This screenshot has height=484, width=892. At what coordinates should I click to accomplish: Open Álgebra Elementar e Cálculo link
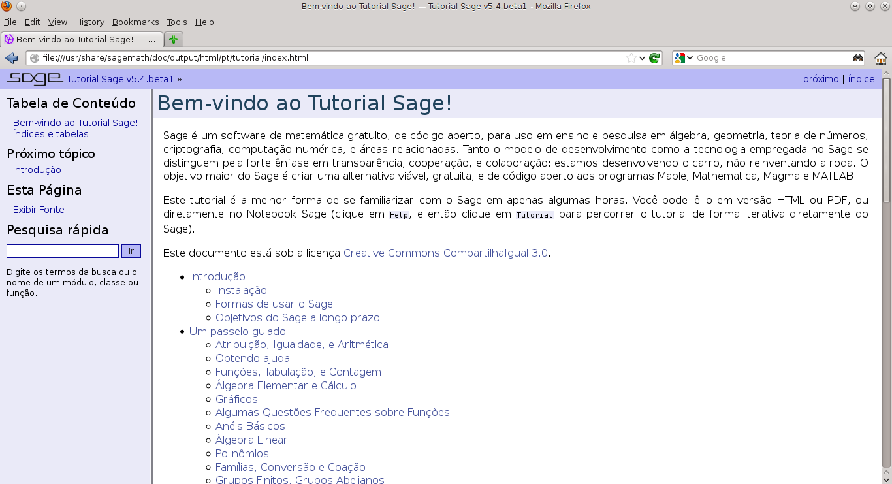point(286,386)
